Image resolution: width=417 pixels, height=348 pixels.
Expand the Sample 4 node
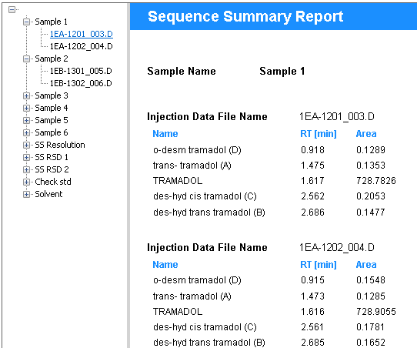pos(26,108)
